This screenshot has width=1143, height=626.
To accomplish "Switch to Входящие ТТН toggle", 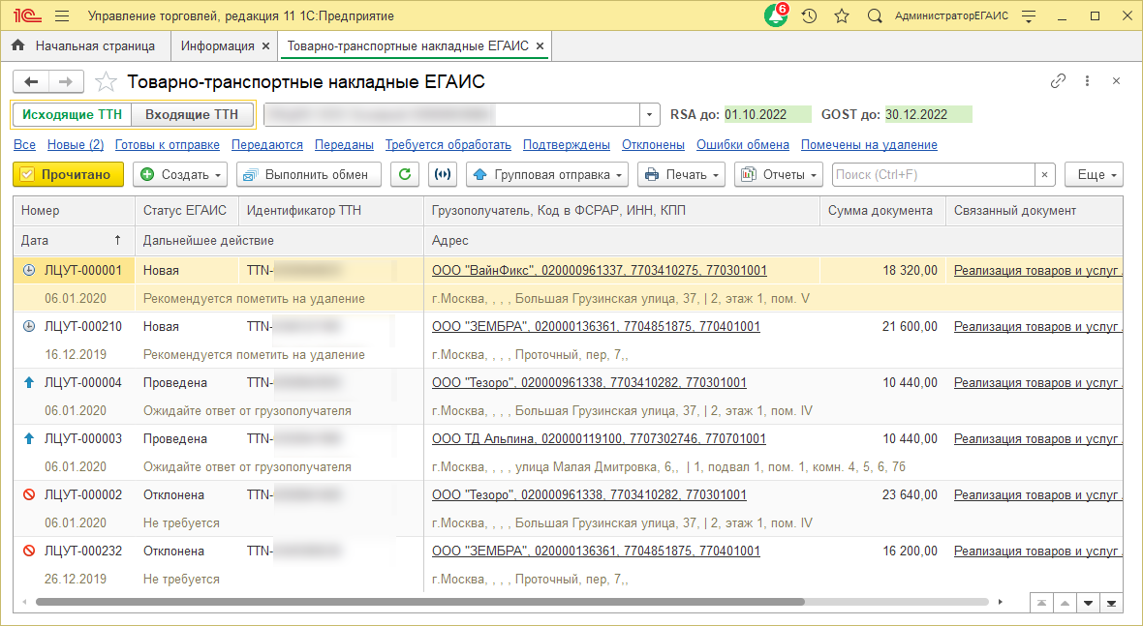I will pos(192,114).
